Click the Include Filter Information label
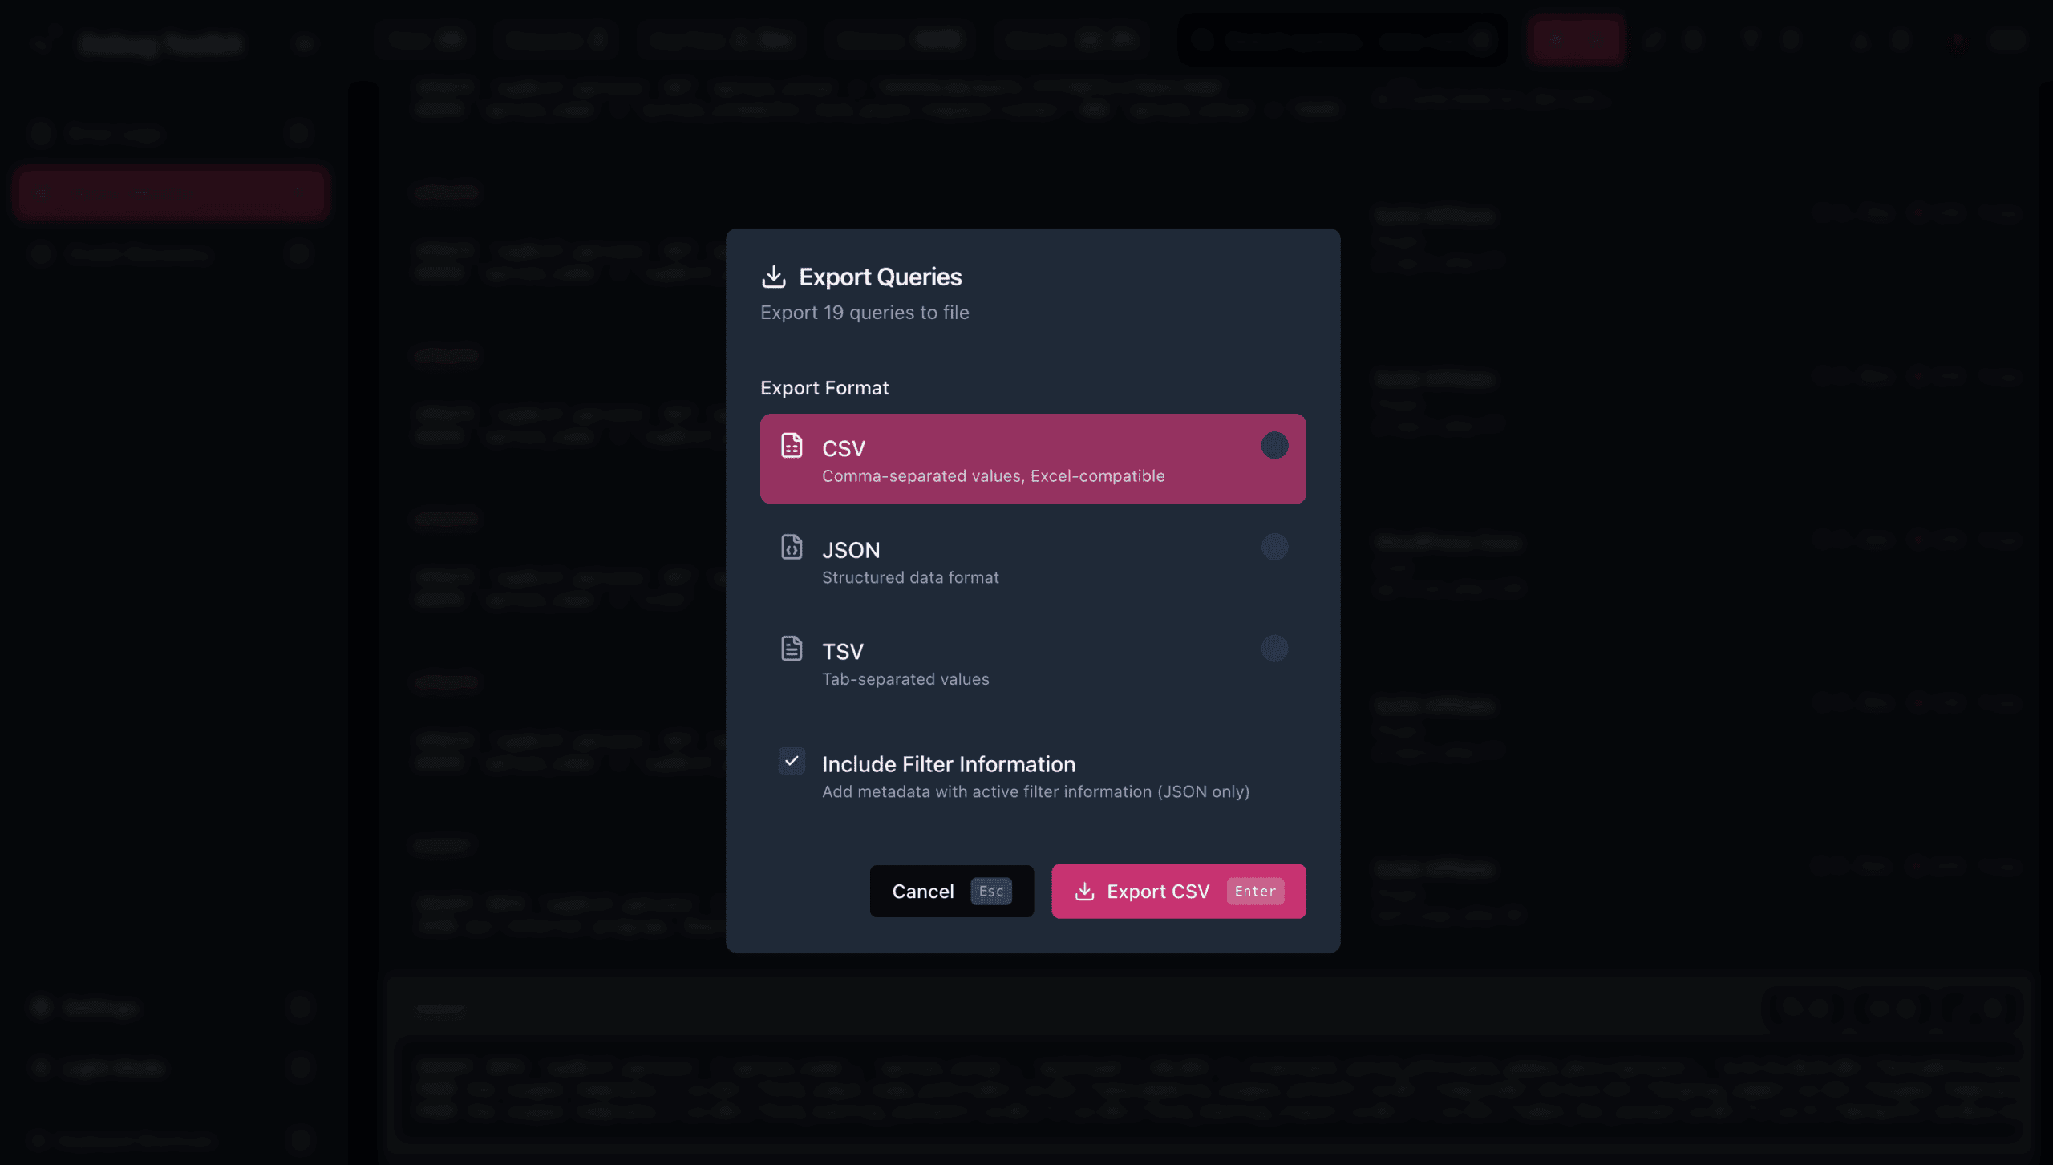This screenshot has height=1165, width=2053. coord(948,764)
